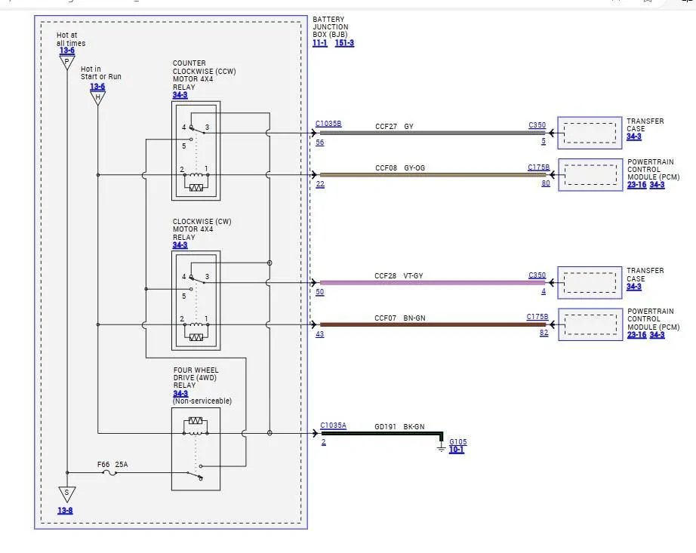
Task: Select pin 80 link on the CCF08 wire
Action: pos(546,183)
